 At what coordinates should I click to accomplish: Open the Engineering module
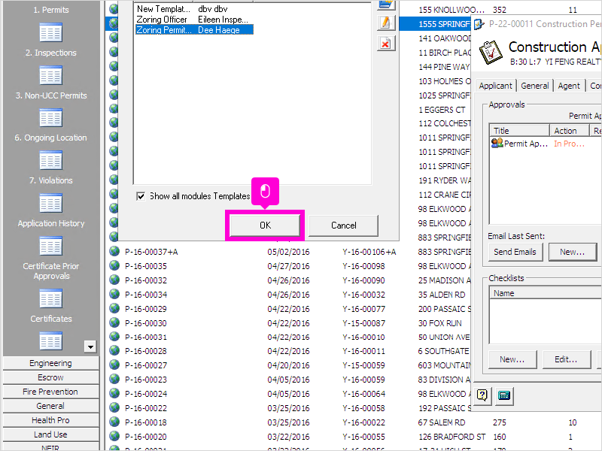coord(50,363)
